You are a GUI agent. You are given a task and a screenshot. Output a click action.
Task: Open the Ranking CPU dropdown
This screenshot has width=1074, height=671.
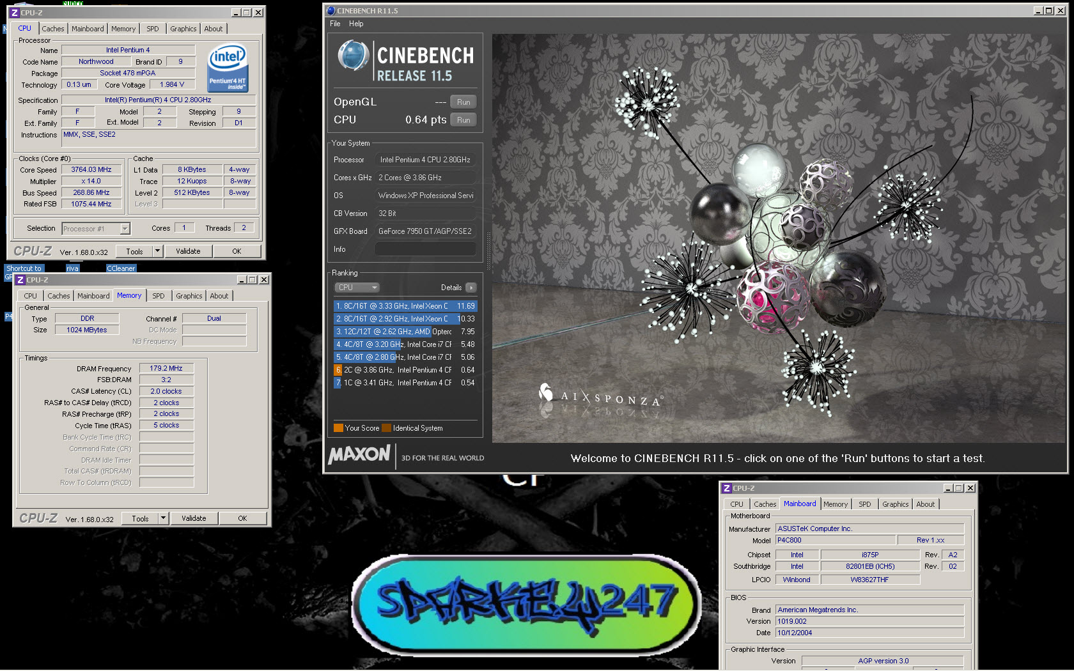[x=357, y=288]
